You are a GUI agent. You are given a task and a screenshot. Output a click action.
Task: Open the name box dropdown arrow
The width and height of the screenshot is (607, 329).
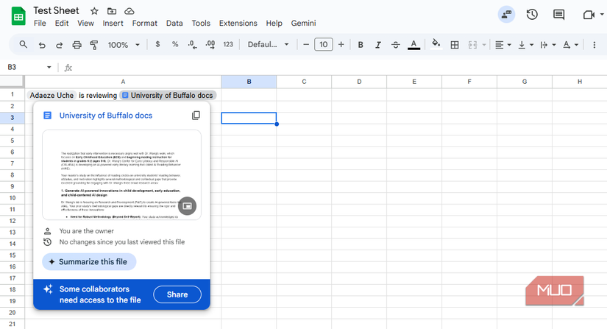[x=49, y=68]
